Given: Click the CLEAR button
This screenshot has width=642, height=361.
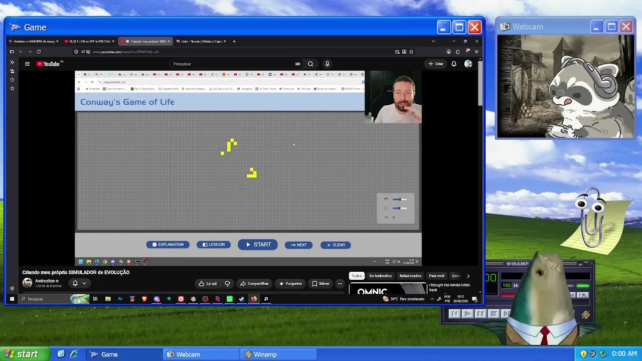Looking at the screenshot, I should point(336,245).
